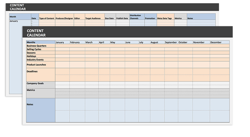This screenshot has width=250, height=137.
Task: Select the Notes row label in front sheet
Action: (x=41, y=110)
